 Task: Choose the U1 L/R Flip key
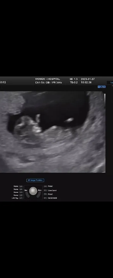(17, 198)
